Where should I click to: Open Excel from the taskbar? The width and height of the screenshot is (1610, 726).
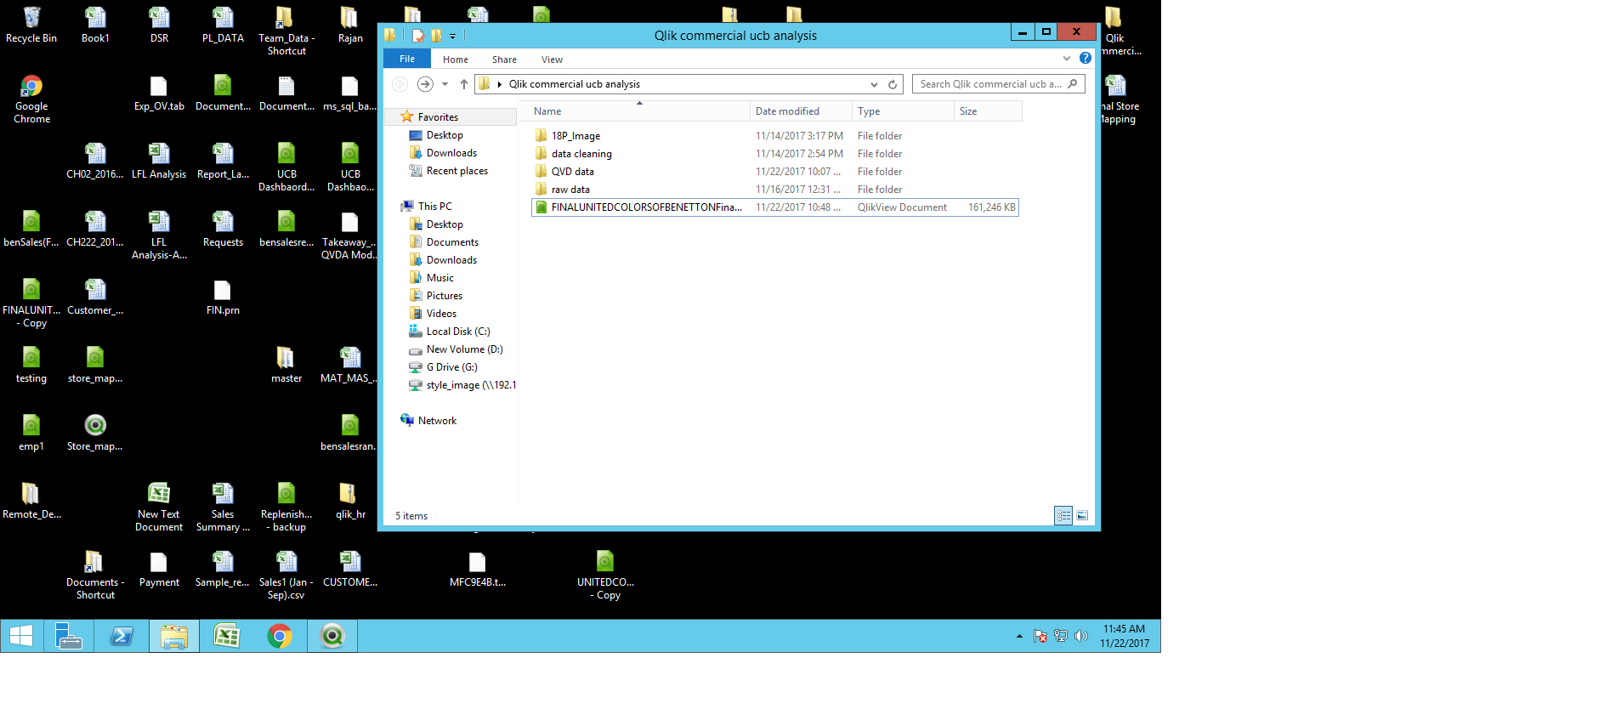(227, 636)
